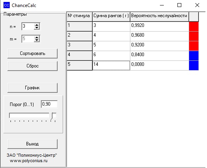Focus the n value input field
Viewport: 207px width, 168px height.
(28, 26)
